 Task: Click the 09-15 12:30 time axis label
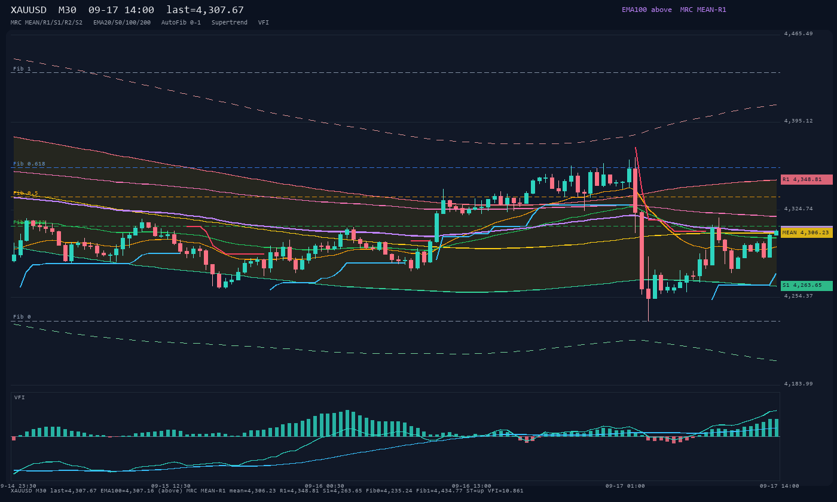(171, 486)
